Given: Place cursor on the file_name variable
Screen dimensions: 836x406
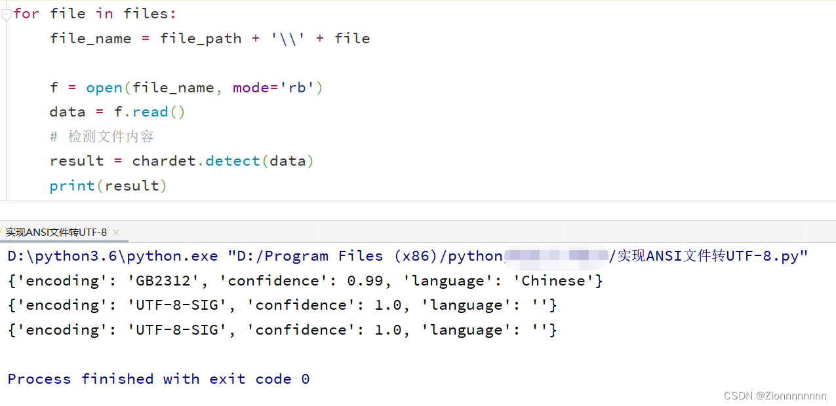Looking at the screenshot, I should click(90, 38).
